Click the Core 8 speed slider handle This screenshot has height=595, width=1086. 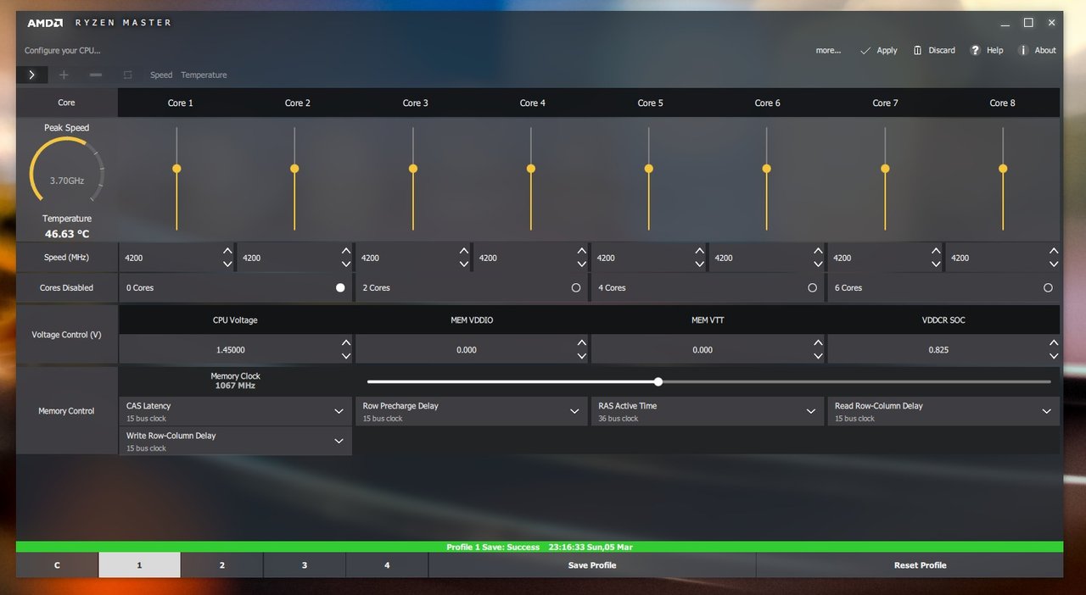point(1003,169)
